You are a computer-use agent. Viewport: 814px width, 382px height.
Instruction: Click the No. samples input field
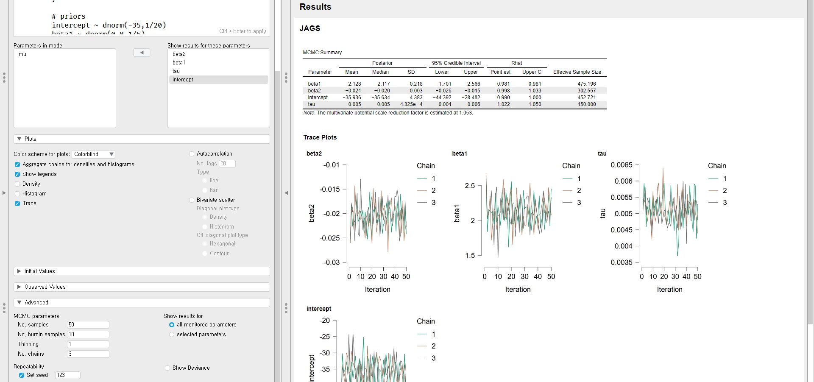pyautogui.click(x=88, y=325)
